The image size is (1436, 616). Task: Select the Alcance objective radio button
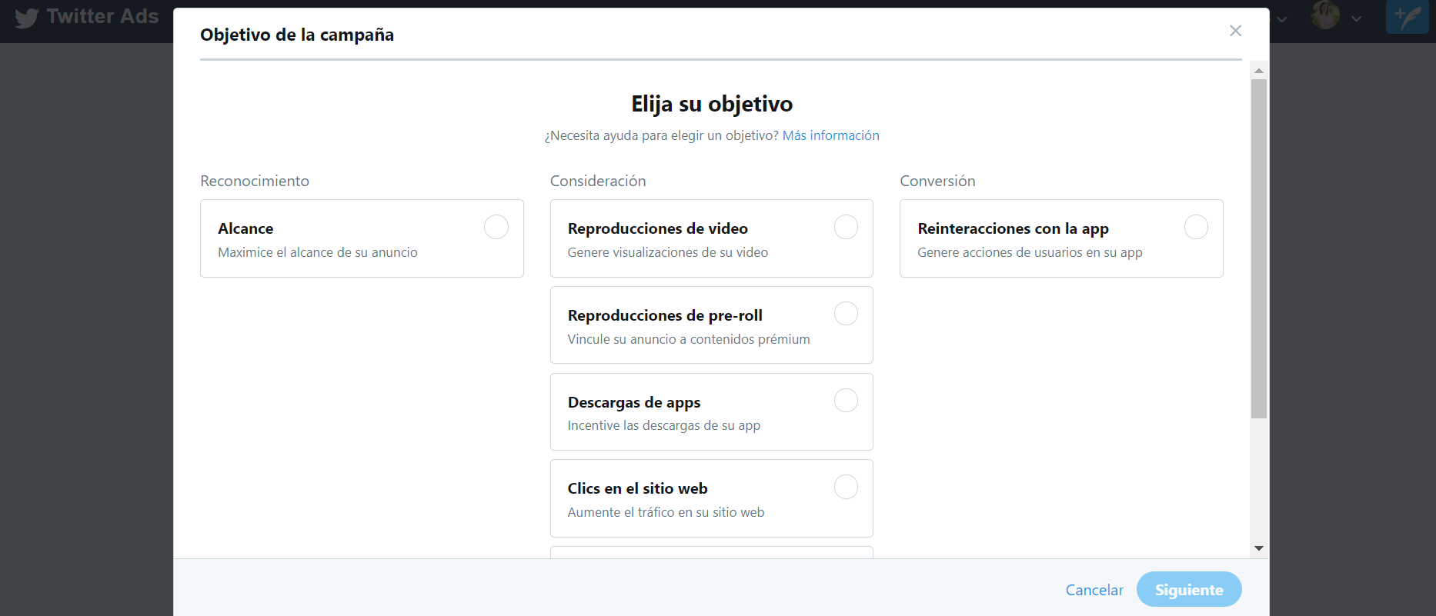[x=496, y=227]
